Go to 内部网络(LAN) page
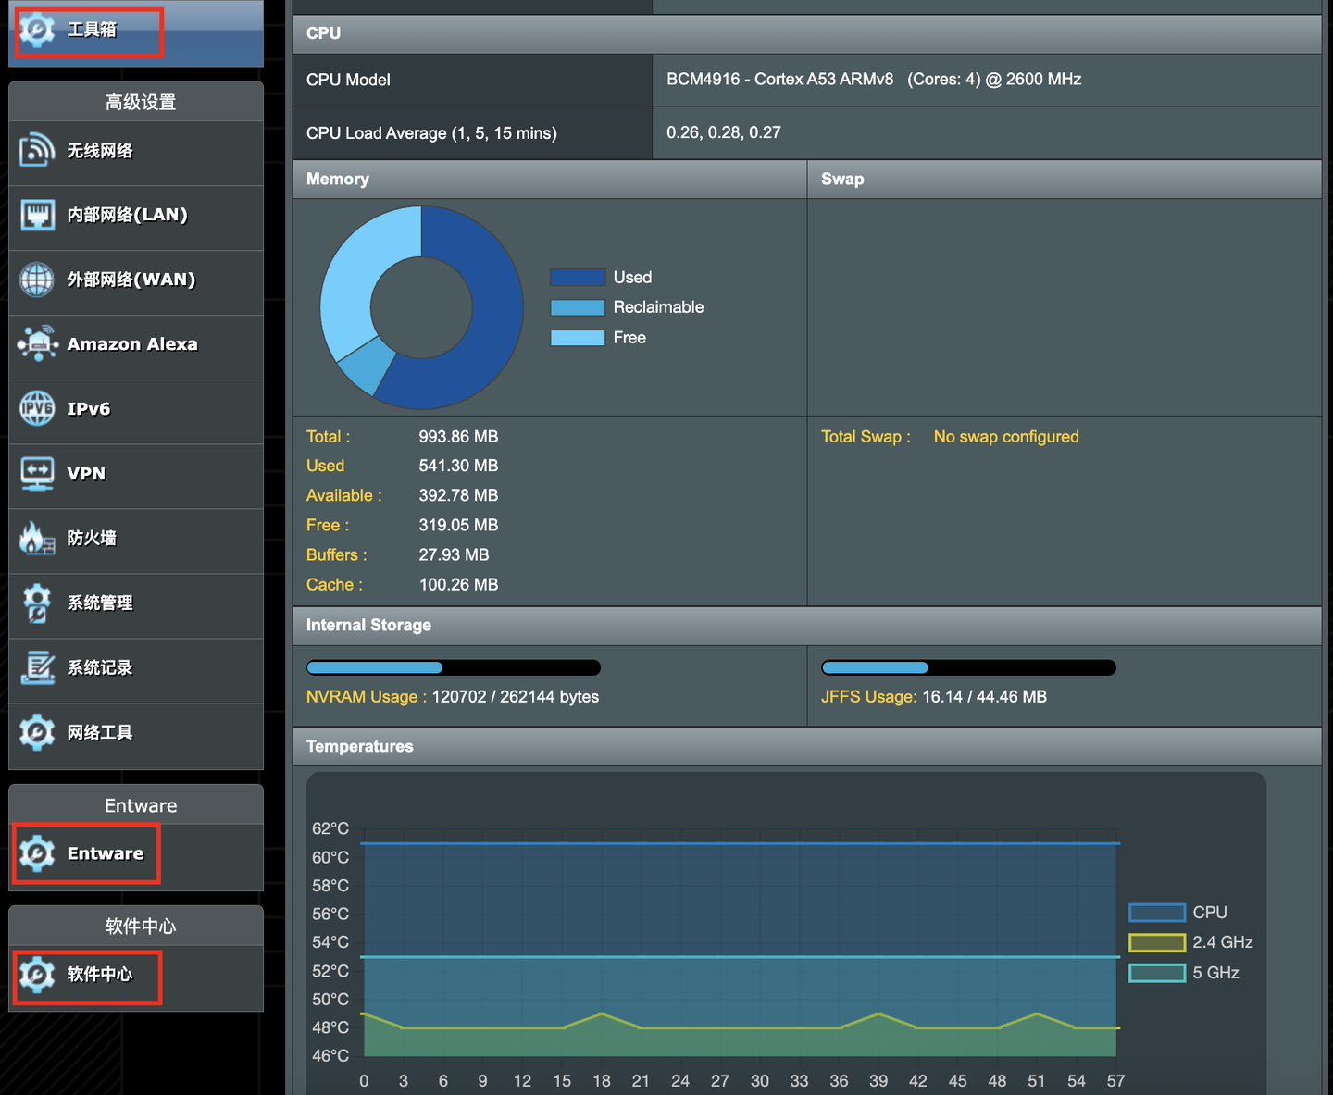The width and height of the screenshot is (1333, 1095). click(x=136, y=218)
